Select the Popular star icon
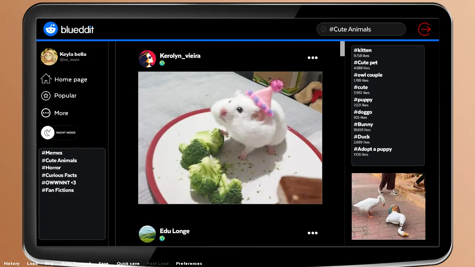The width and height of the screenshot is (475, 267). 46,96
